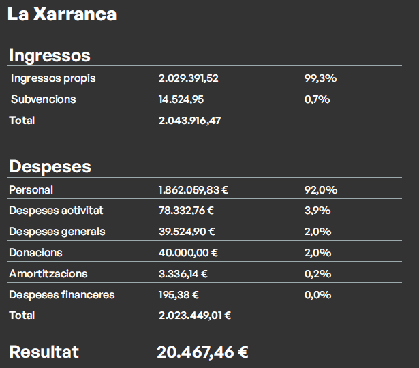Select the Subvencions row label
Viewport: 419px width, 368px height.
coord(43,99)
